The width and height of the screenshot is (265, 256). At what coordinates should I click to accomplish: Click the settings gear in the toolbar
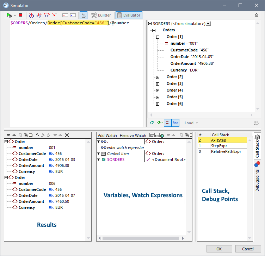click(x=257, y=15)
